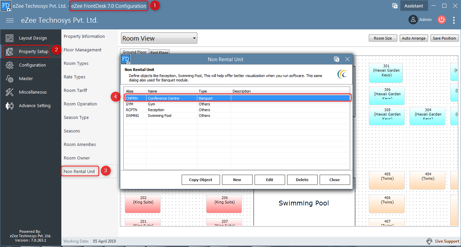This screenshot has height=247, width=461.
Task: Select the Reception row in list
Action: point(237,110)
